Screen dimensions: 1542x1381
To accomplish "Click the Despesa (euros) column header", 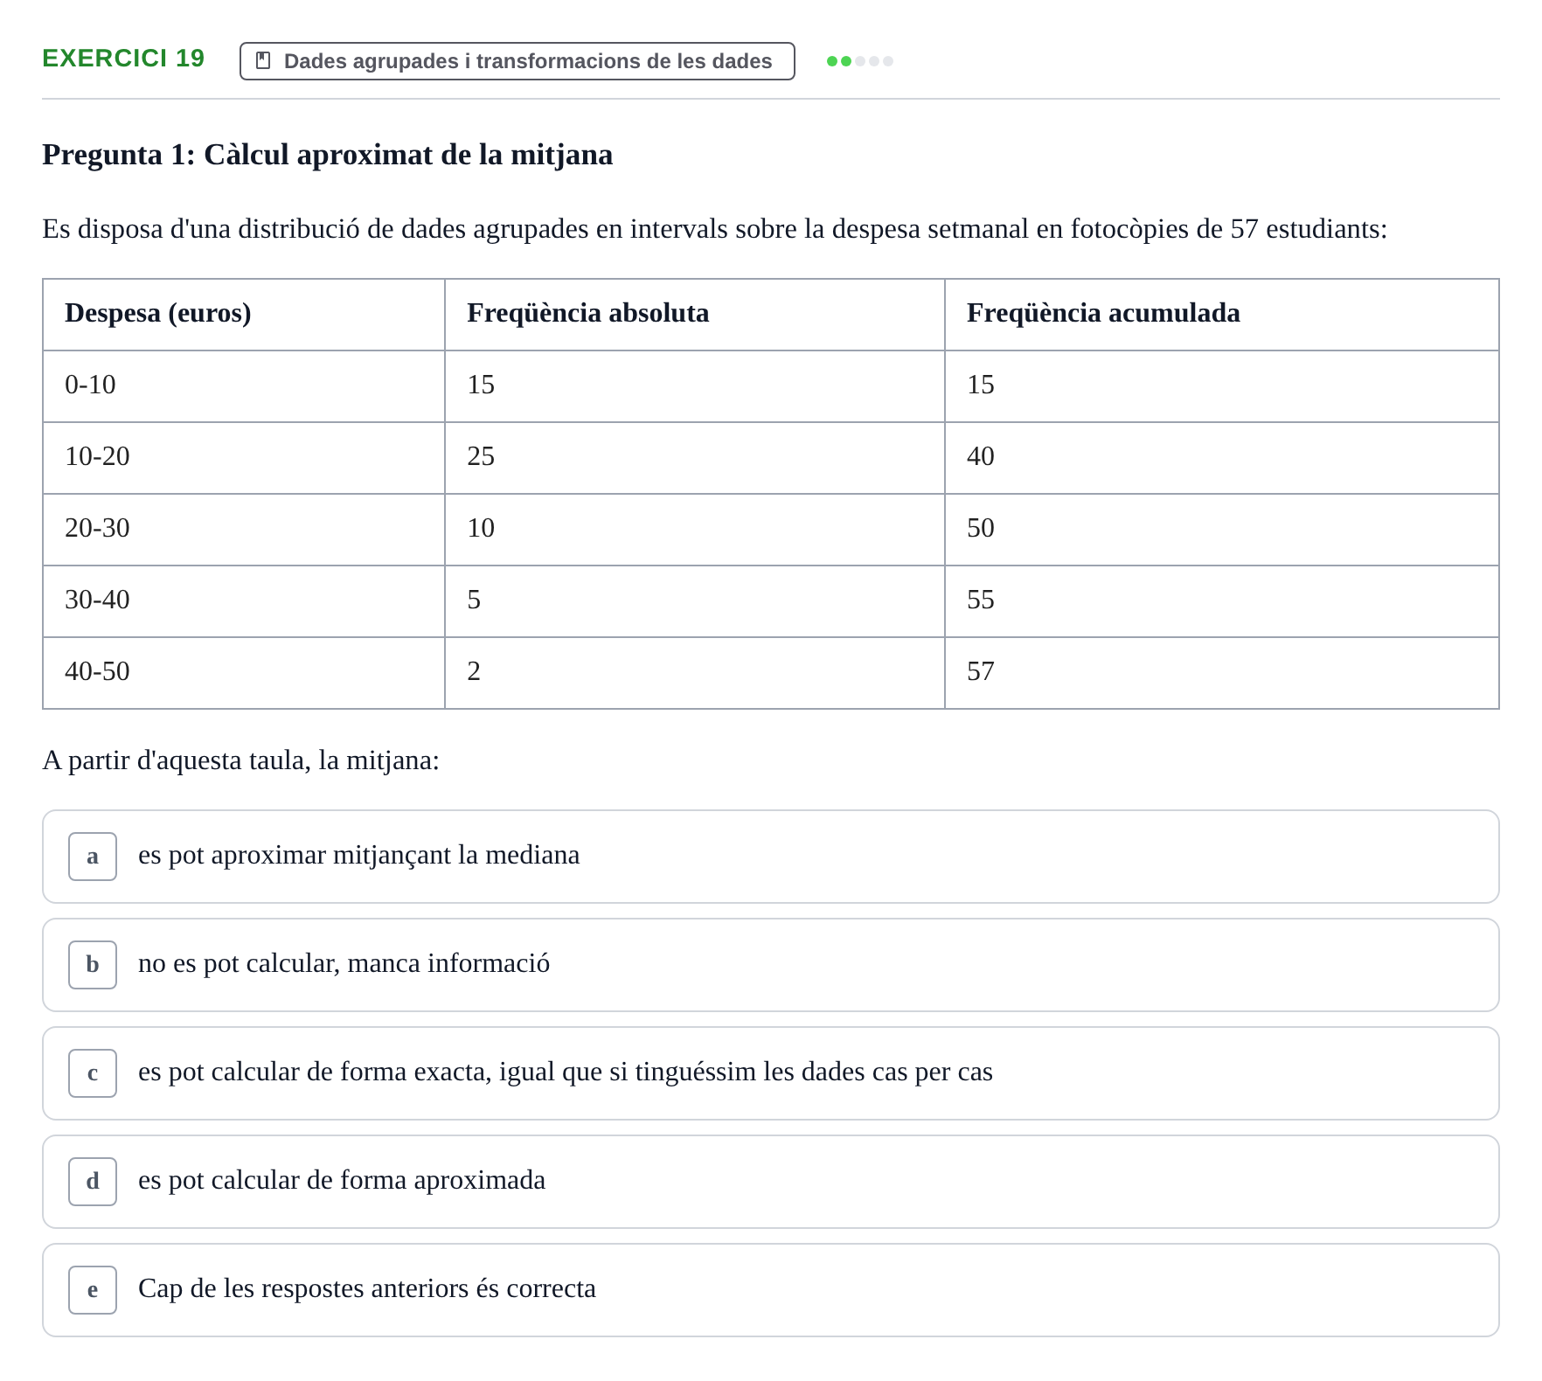I will pos(244,315).
